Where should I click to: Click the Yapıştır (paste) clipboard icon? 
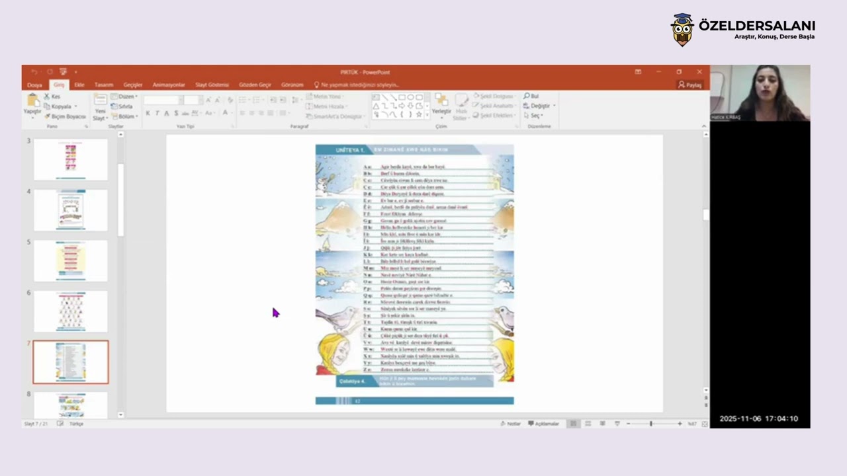tap(32, 100)
